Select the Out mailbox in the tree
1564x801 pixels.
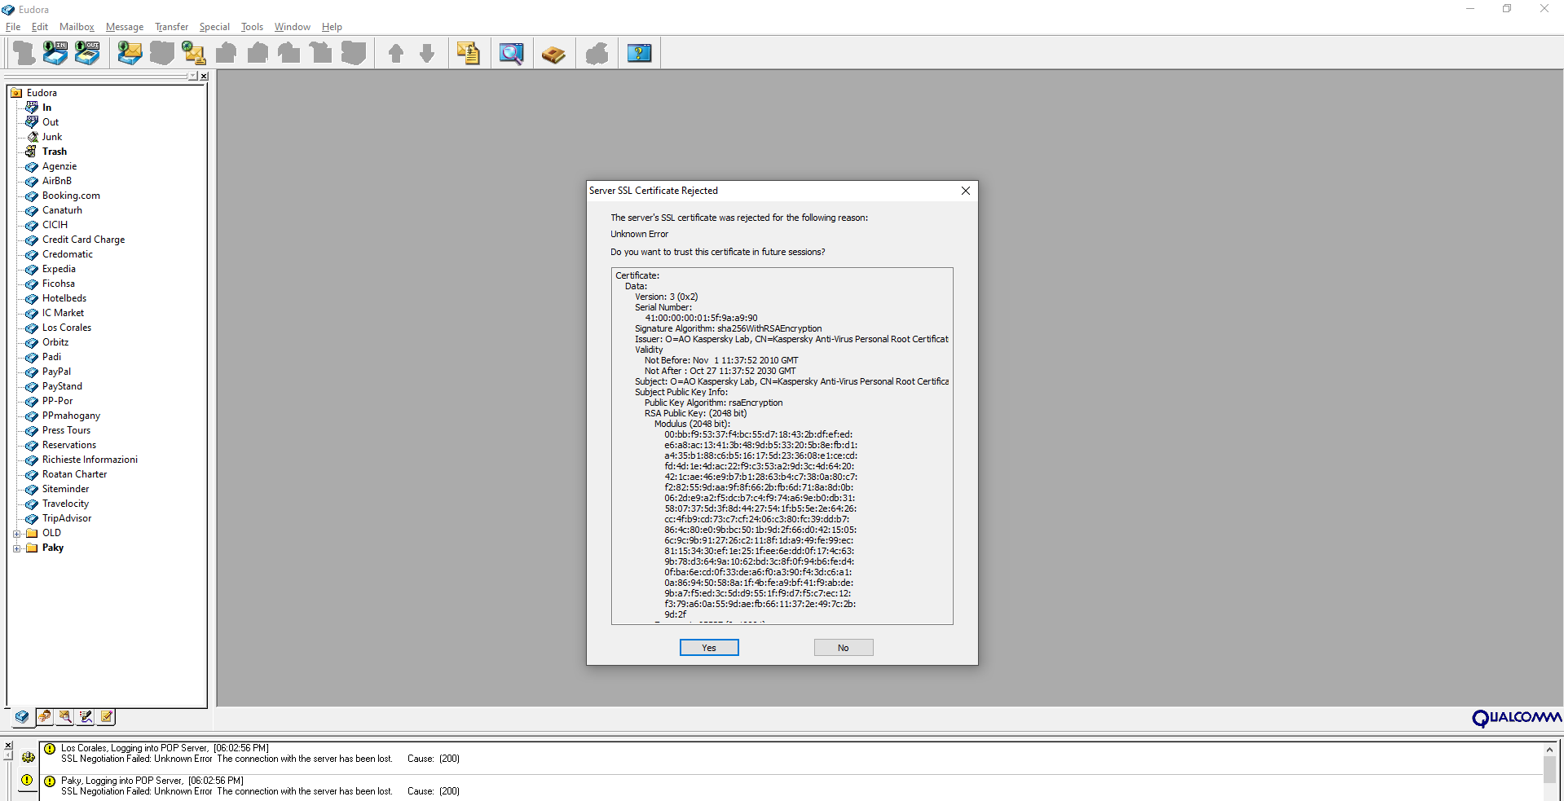51,122
